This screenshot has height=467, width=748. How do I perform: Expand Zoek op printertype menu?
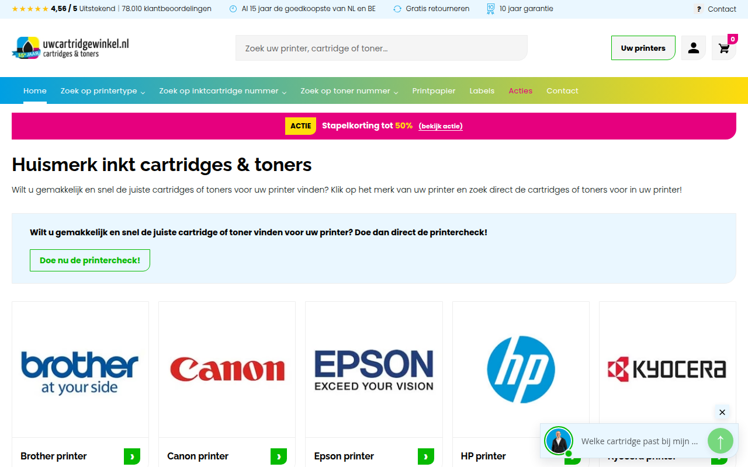click(103, 90)
